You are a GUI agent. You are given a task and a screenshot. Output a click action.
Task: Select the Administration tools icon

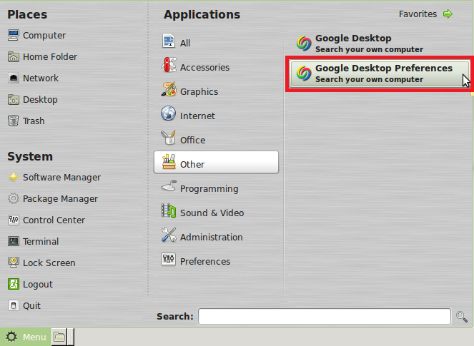tap(169, 235)
